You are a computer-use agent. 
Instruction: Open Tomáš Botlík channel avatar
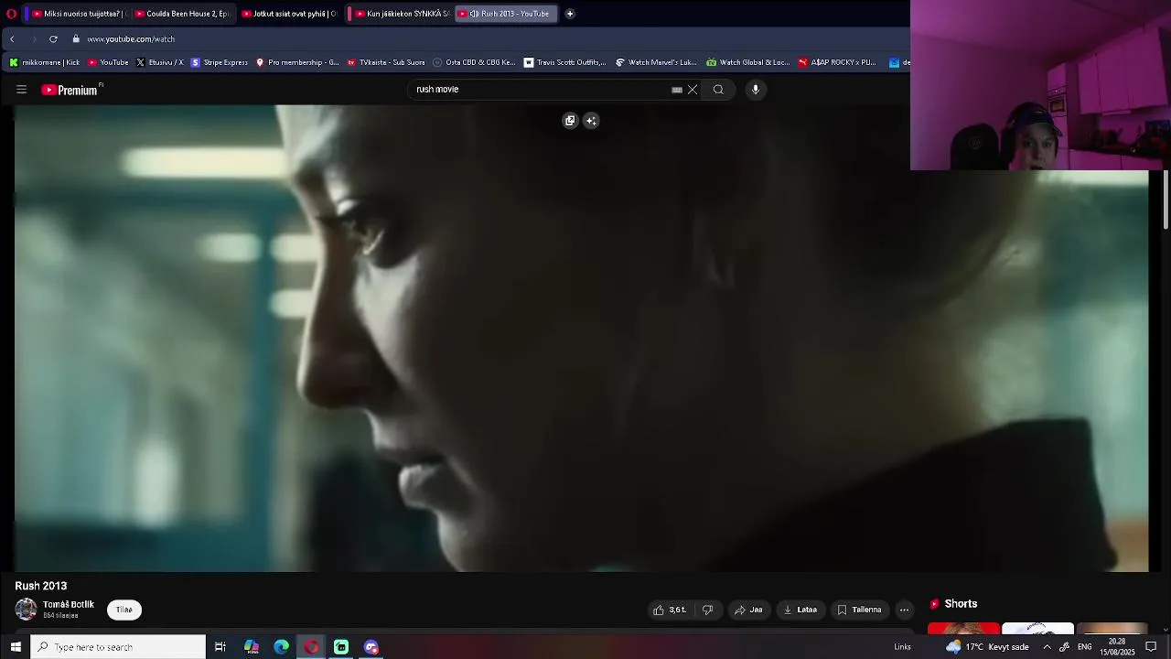[x=26, y=610]
